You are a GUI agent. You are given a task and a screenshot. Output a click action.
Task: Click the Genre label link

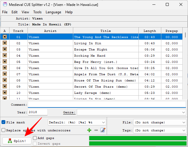coord(69,112)
